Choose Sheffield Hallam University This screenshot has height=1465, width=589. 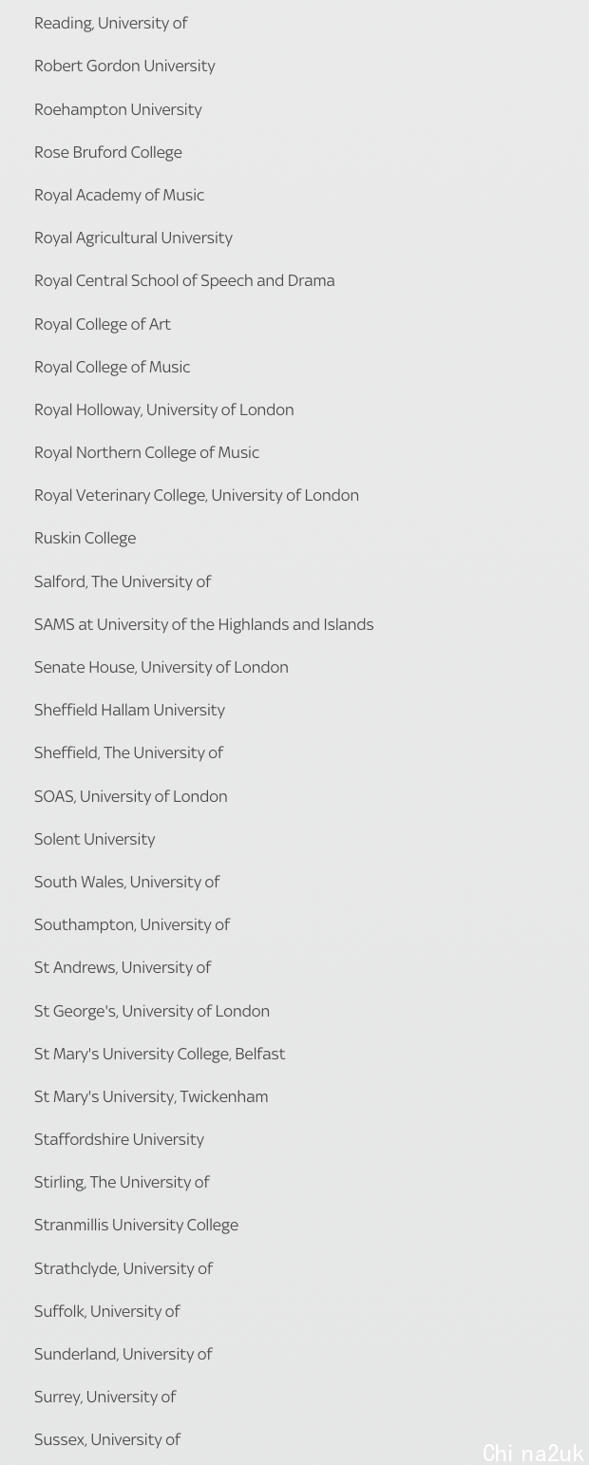[x=129, y=710]
